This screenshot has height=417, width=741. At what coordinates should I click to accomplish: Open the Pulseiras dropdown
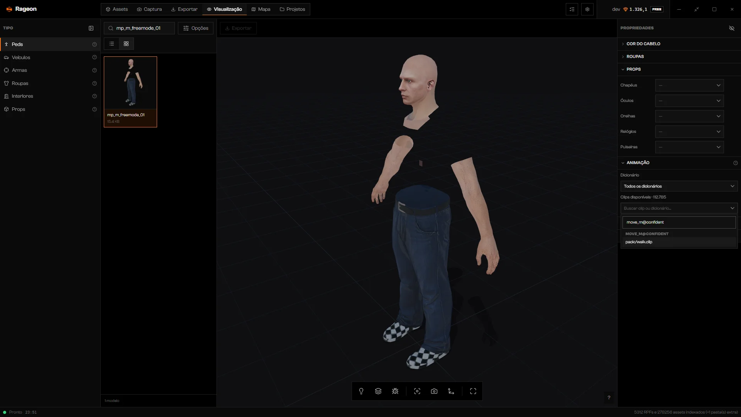click(x=689, y=147)
